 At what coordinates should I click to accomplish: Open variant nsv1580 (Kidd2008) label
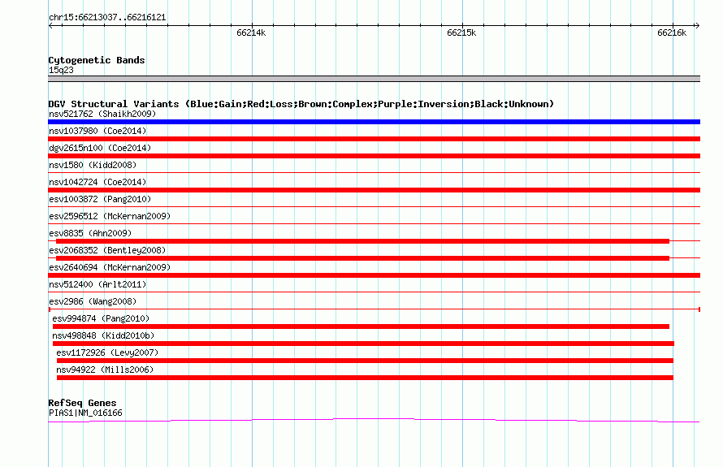pos(93,165)
